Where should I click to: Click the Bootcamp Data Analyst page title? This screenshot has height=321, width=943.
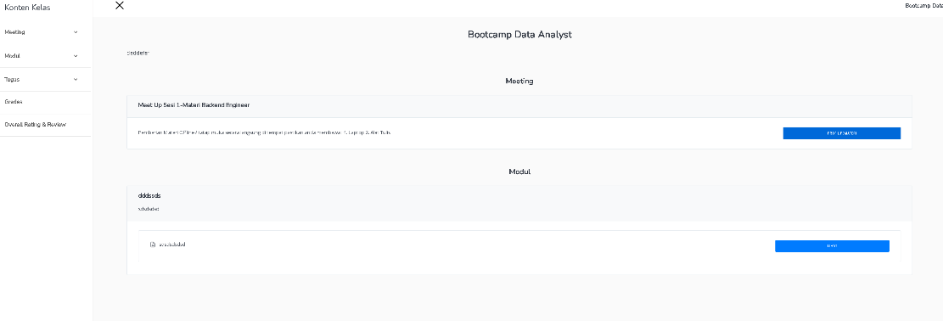(519, 34)
